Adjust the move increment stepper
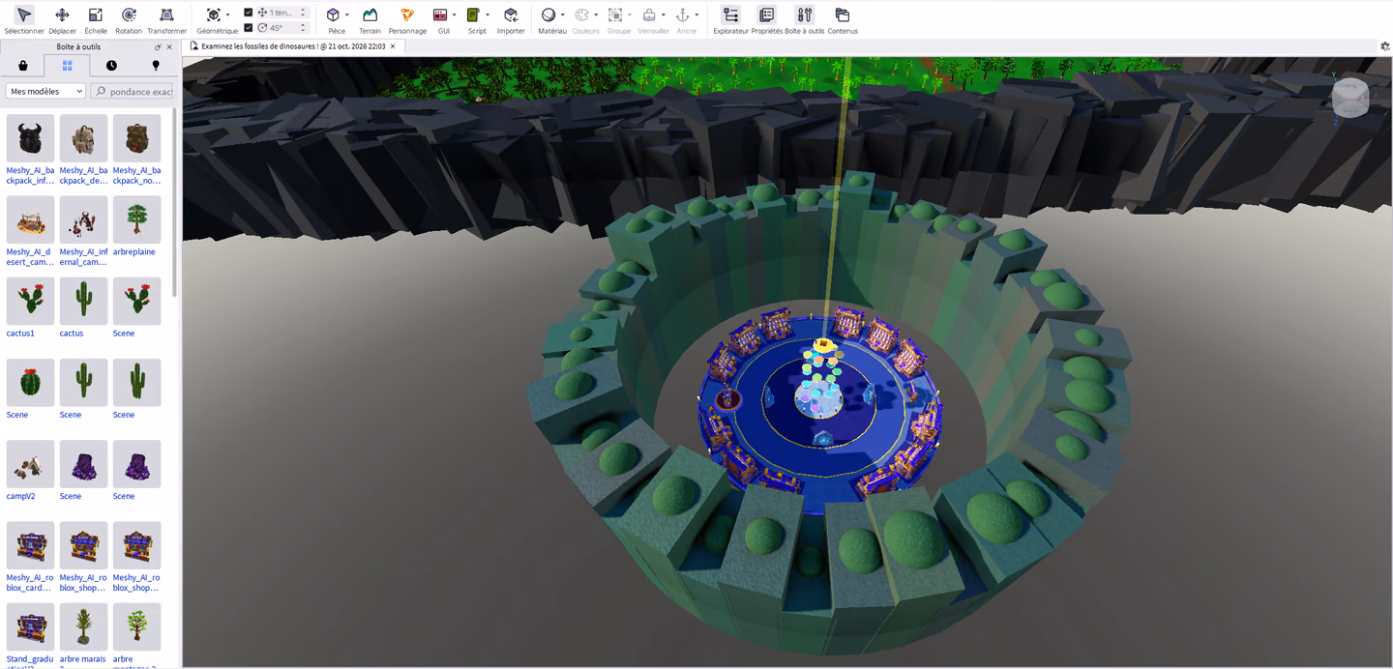Image resolution: width=1393 pixels, height=669 pixels. (303, 13)
